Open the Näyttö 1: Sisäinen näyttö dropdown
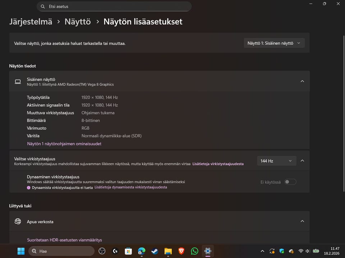The height and width of the screenshot is (258, 345). [274, 43]
